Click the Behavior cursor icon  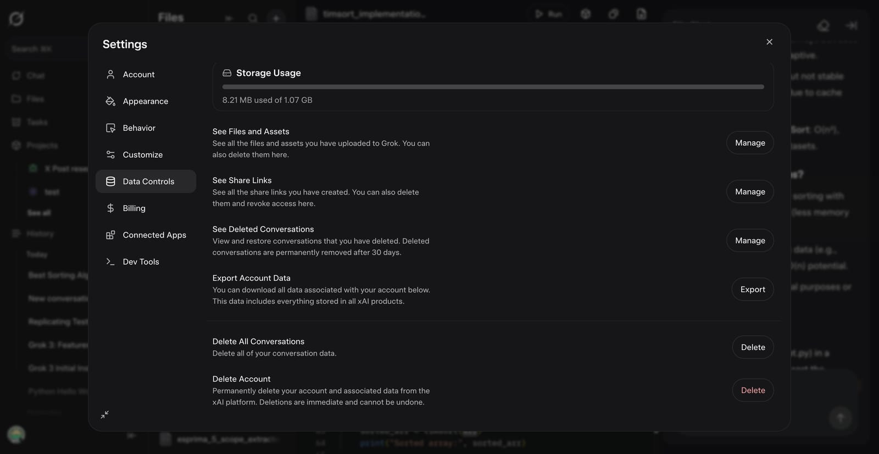point(110,128)
